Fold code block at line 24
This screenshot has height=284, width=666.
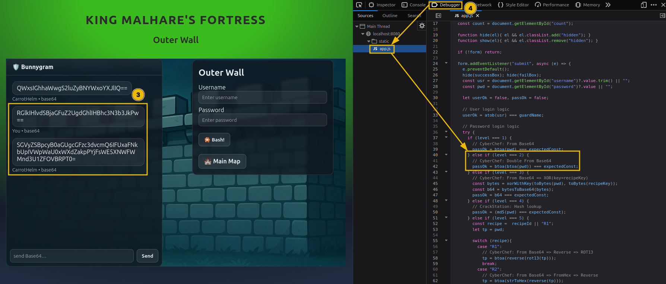pos(446,63)
